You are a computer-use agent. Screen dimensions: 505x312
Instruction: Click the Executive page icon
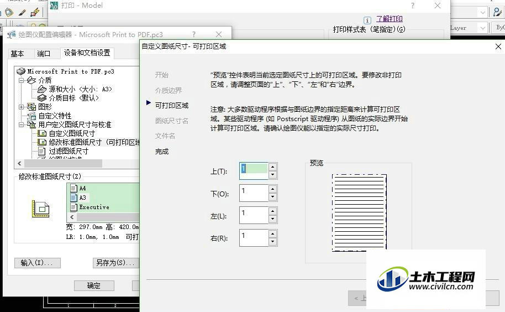click(x=73, y=206)
